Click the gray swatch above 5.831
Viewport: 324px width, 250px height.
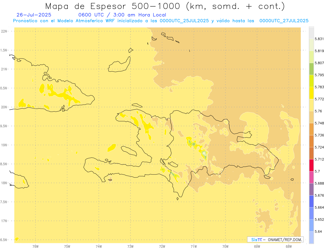[311, 33]
